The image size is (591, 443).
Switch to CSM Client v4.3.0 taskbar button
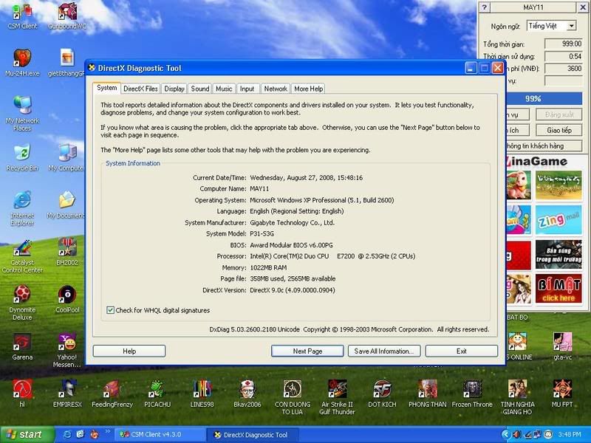click(x=160, y=435)
